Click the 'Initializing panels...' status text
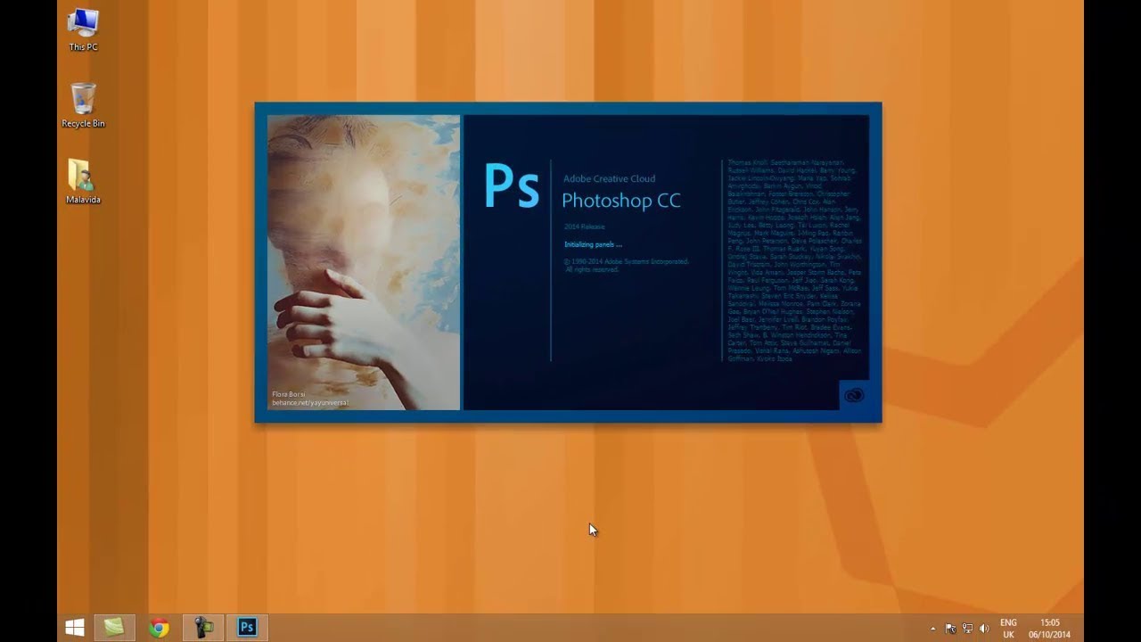 [593, 244]
